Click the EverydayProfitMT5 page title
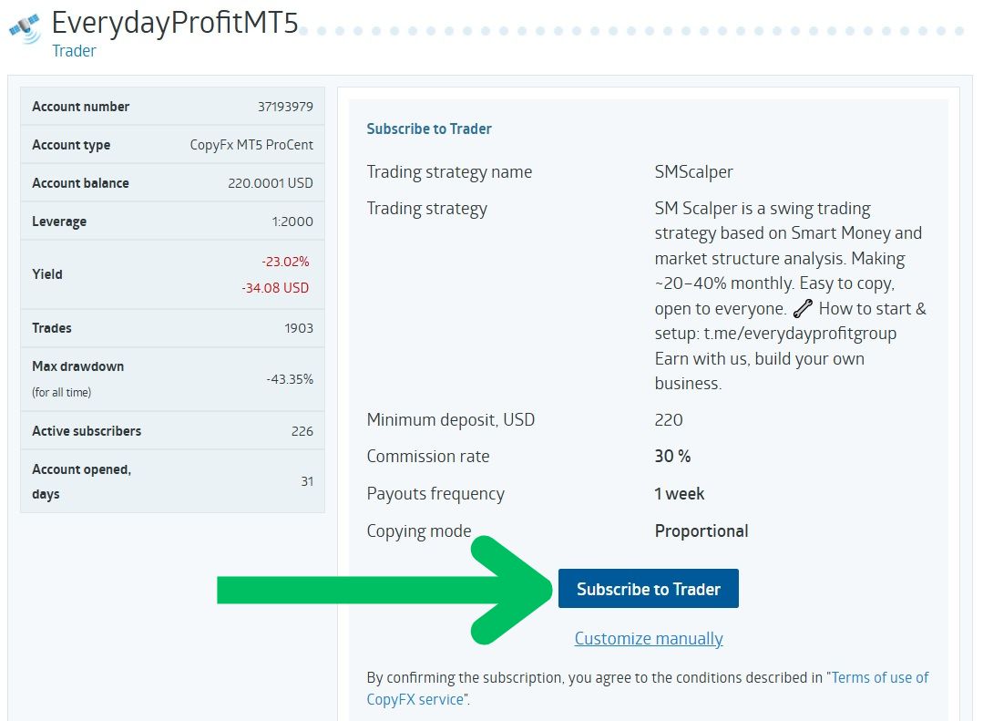This screenshot has width=983, height=721. click(x=175, y=22)
